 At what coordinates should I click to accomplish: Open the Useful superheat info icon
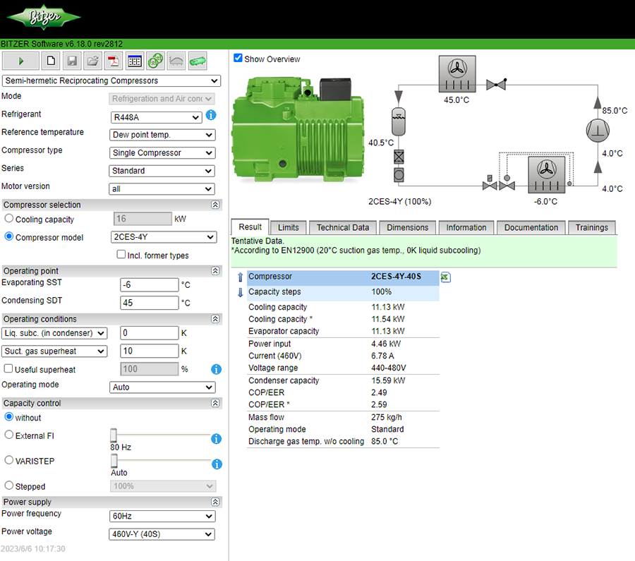click(x=217, y=369)
